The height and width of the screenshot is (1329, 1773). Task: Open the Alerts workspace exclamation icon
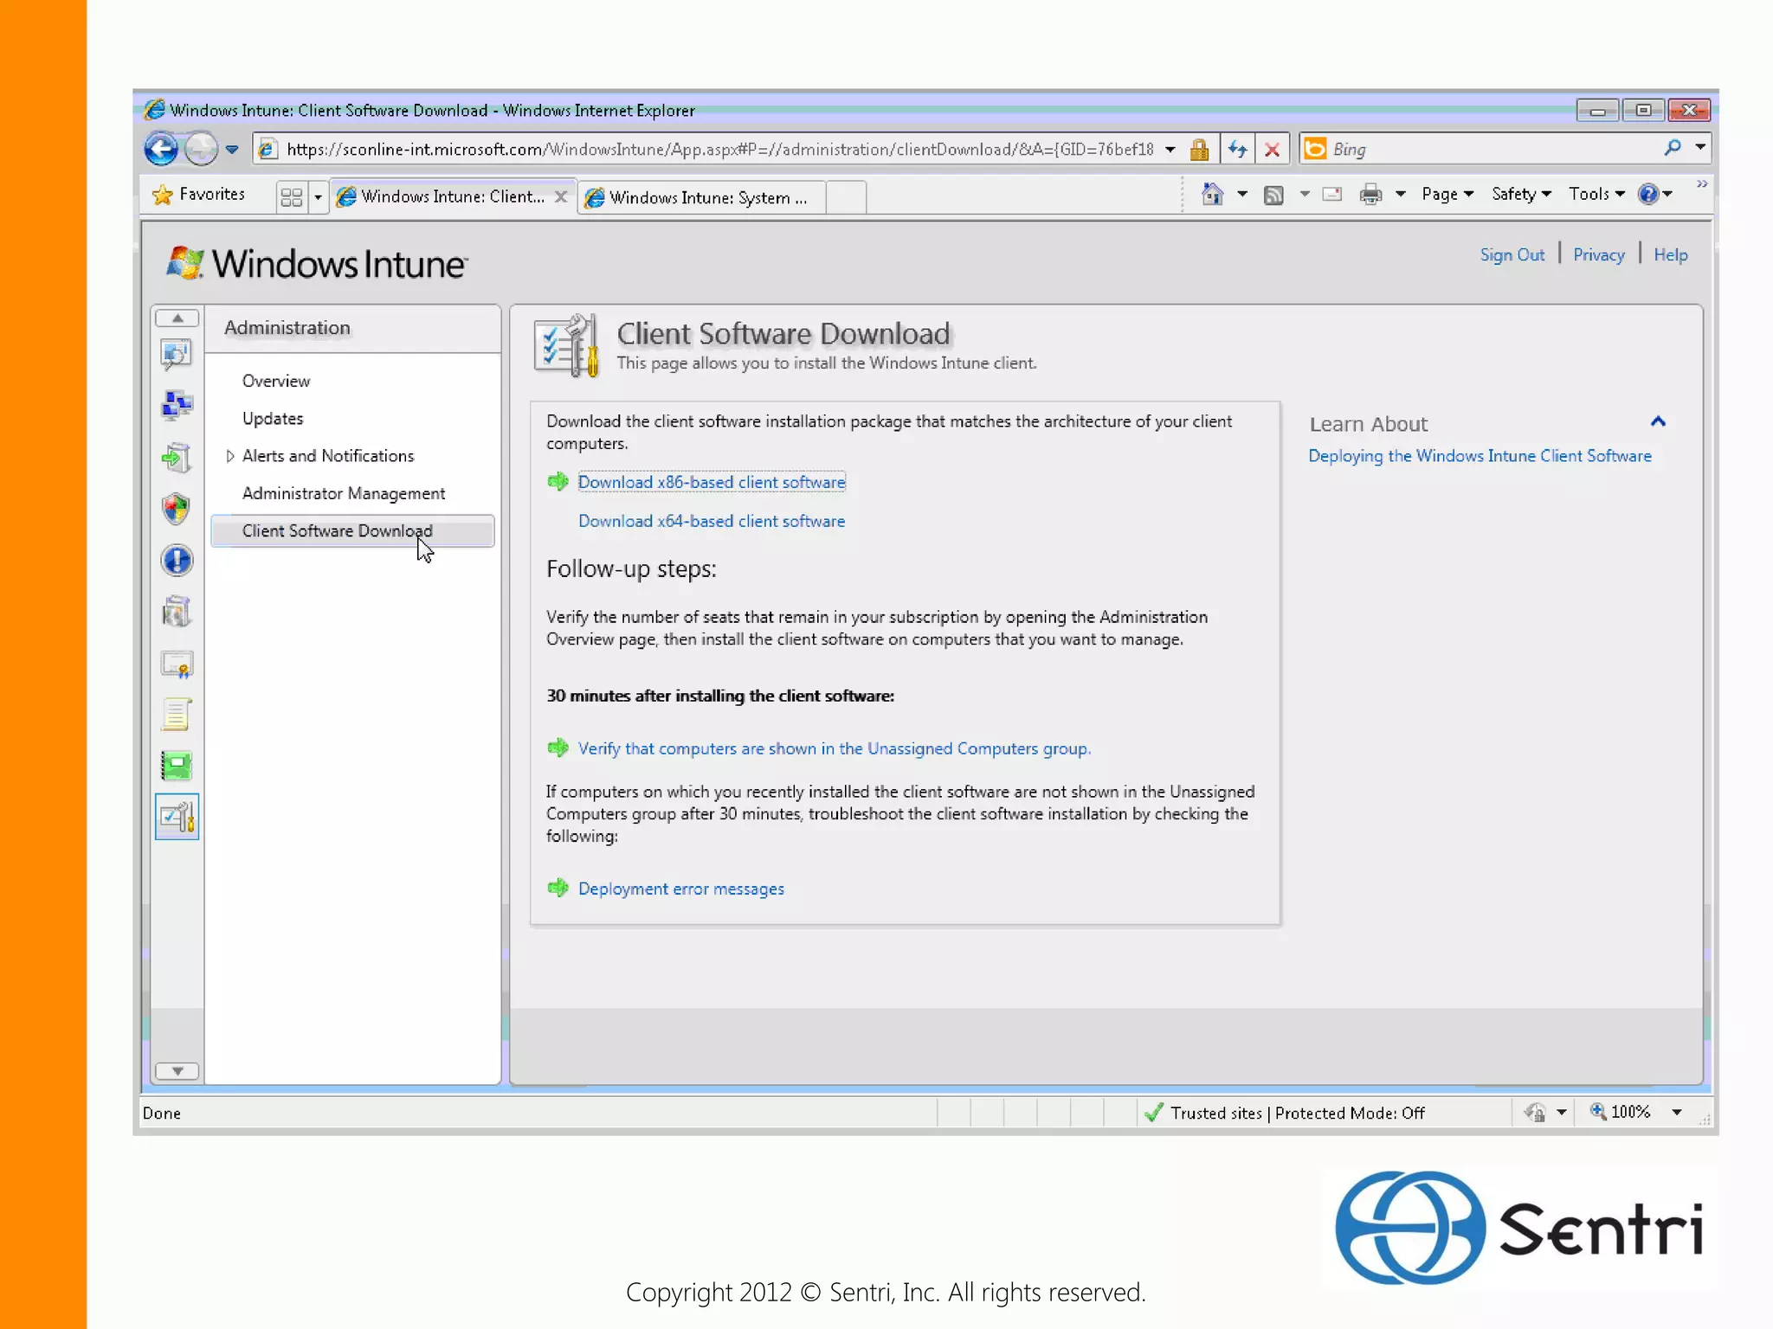[x=177, y=561]
